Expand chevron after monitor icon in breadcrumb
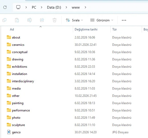Screen dimensions: 148x138 [26, 7]
